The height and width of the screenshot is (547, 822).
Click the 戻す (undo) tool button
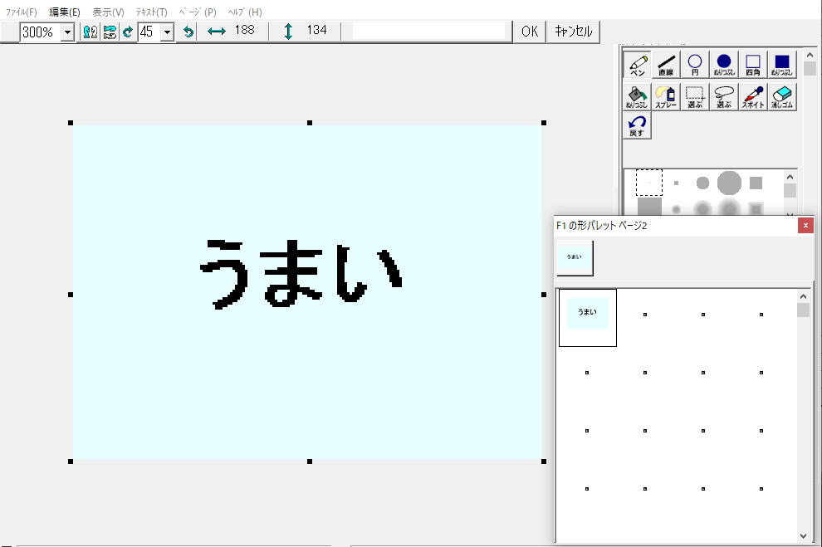637,125
